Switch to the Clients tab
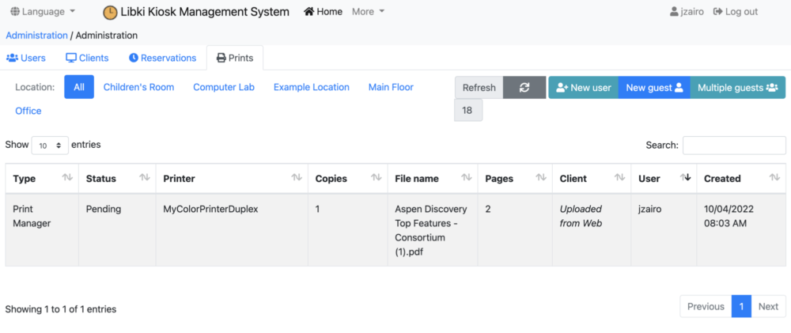Screen dimensions: 791x333 (87, 58)
